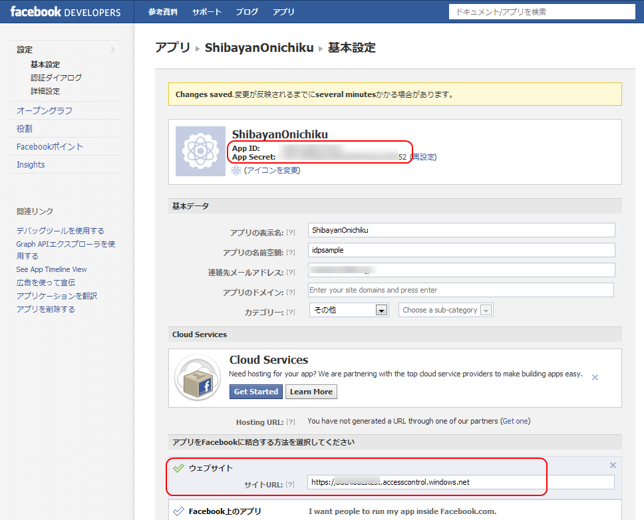The image size is (644, 520).
Task: Go to the ブログ page
Action: click(x=247, y=12)
